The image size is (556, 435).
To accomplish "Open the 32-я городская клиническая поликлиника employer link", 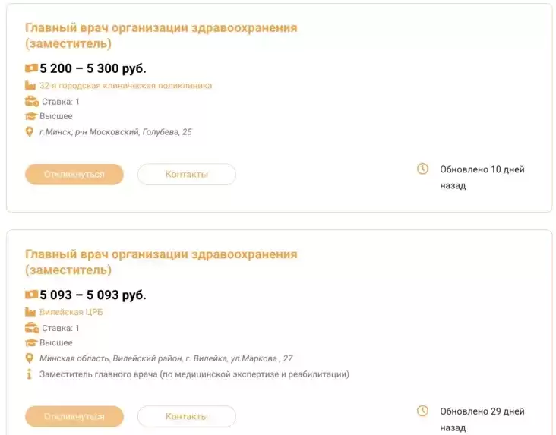I will click(125, 86).
